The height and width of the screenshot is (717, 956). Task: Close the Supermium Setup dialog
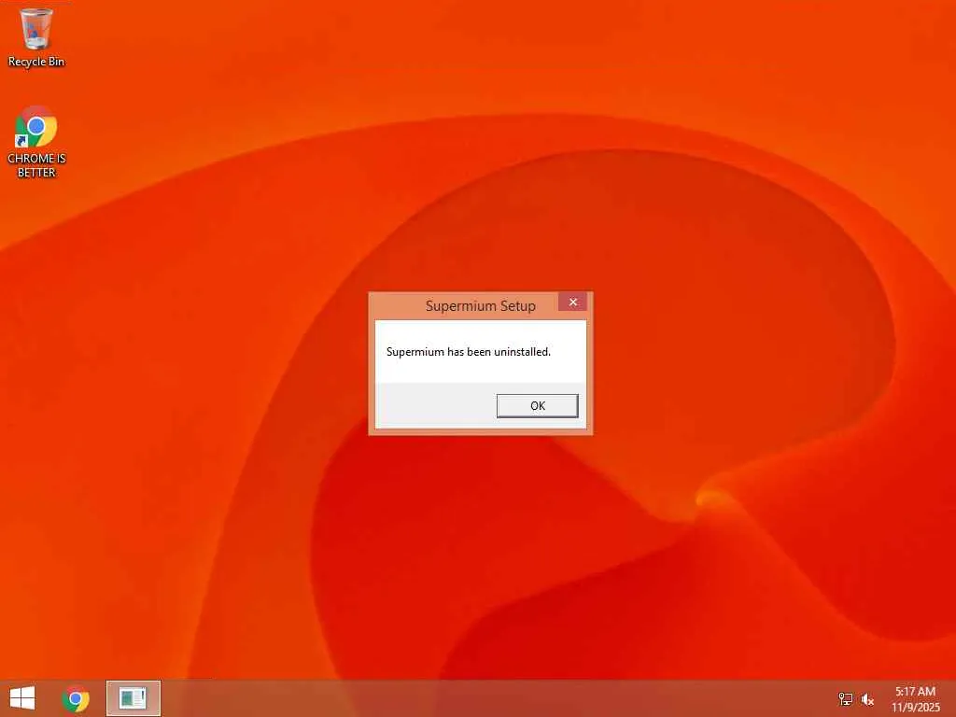[572, 302]
